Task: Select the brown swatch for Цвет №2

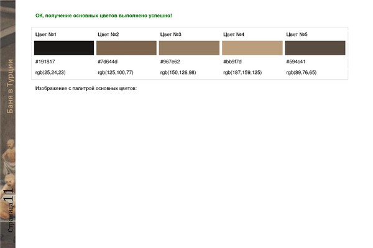Action: (x=127, y=48)
